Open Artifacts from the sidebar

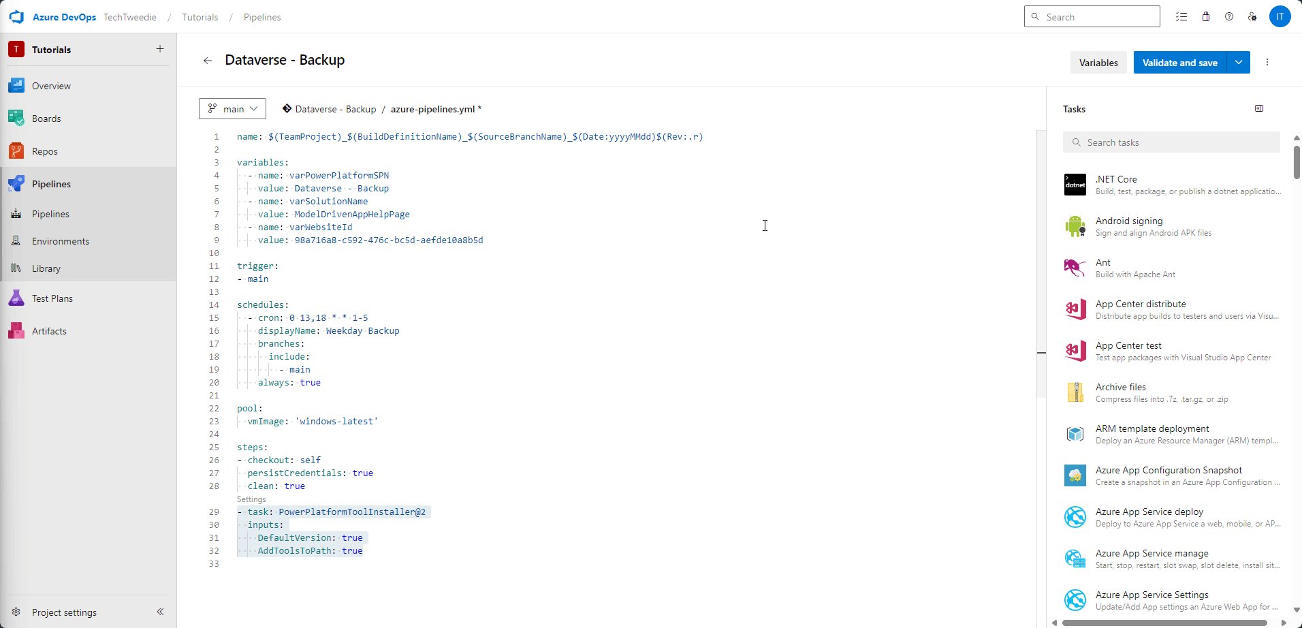click(x=48, y=330)
